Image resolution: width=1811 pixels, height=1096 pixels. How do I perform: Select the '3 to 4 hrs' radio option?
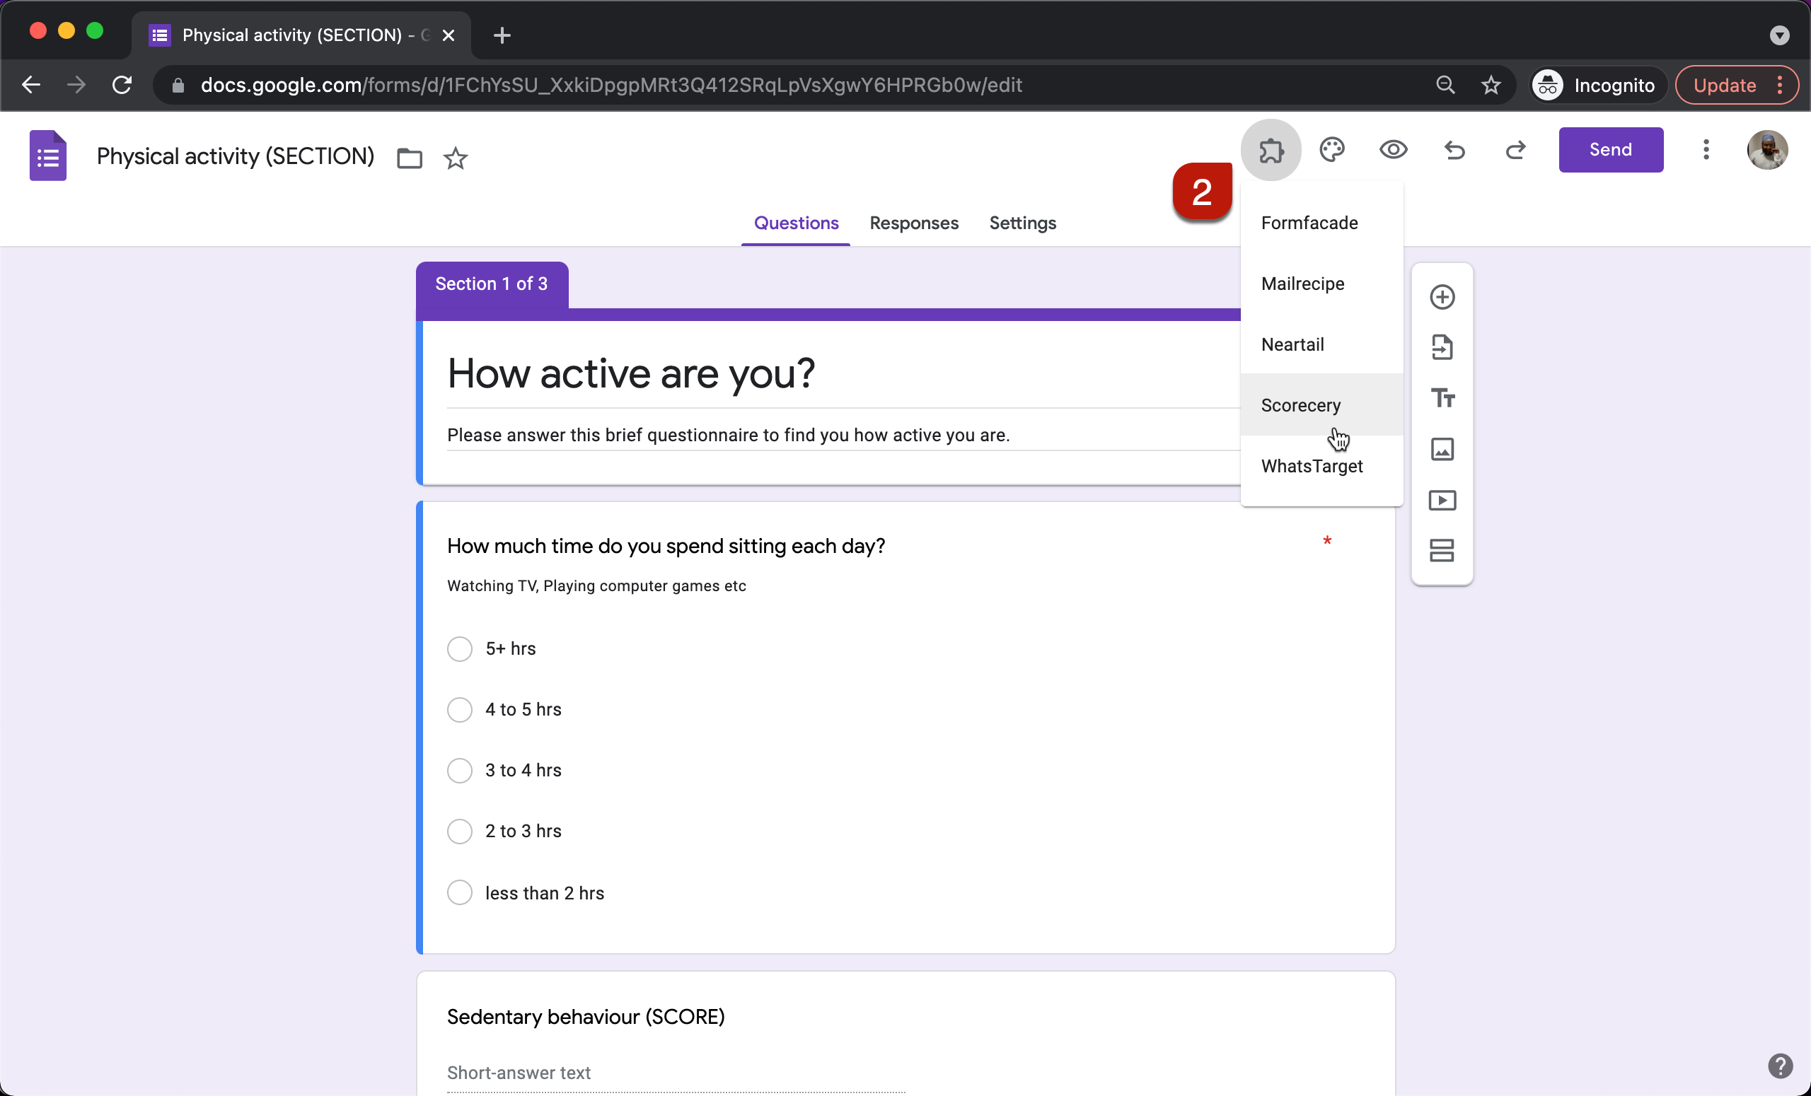pyautogui.click(x=459, y=771)
